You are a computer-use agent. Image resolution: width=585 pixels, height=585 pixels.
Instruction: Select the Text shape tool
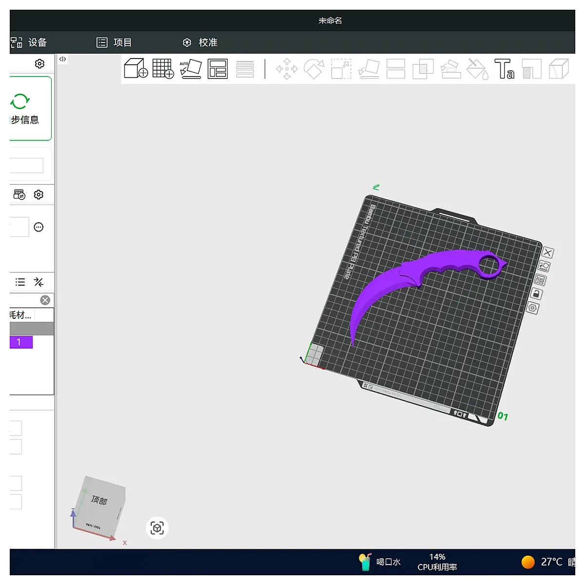[505, 69]
